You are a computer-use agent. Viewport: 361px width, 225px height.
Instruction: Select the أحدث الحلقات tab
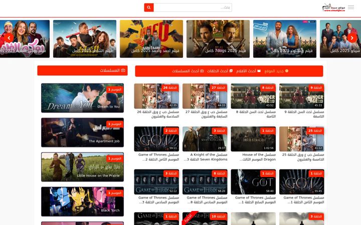click(220, 71)
